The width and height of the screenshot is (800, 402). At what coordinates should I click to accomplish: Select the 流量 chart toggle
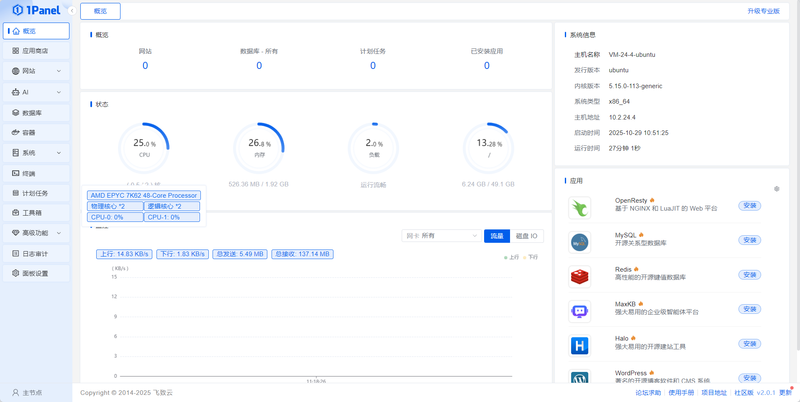click(x=497, y=236)
